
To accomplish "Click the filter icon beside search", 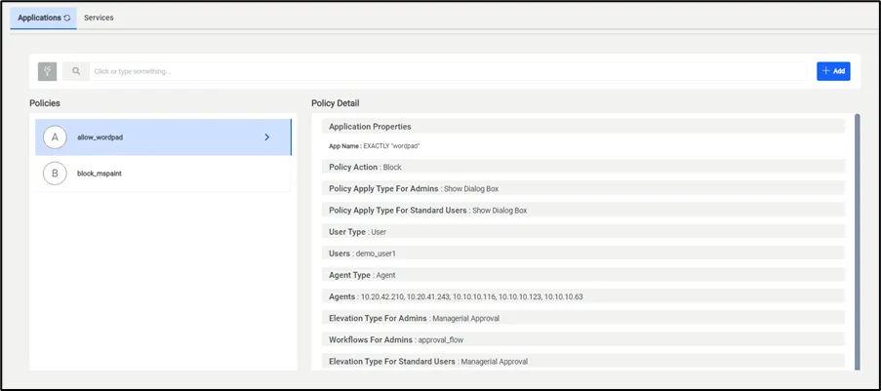I will (x=47, y=71).
